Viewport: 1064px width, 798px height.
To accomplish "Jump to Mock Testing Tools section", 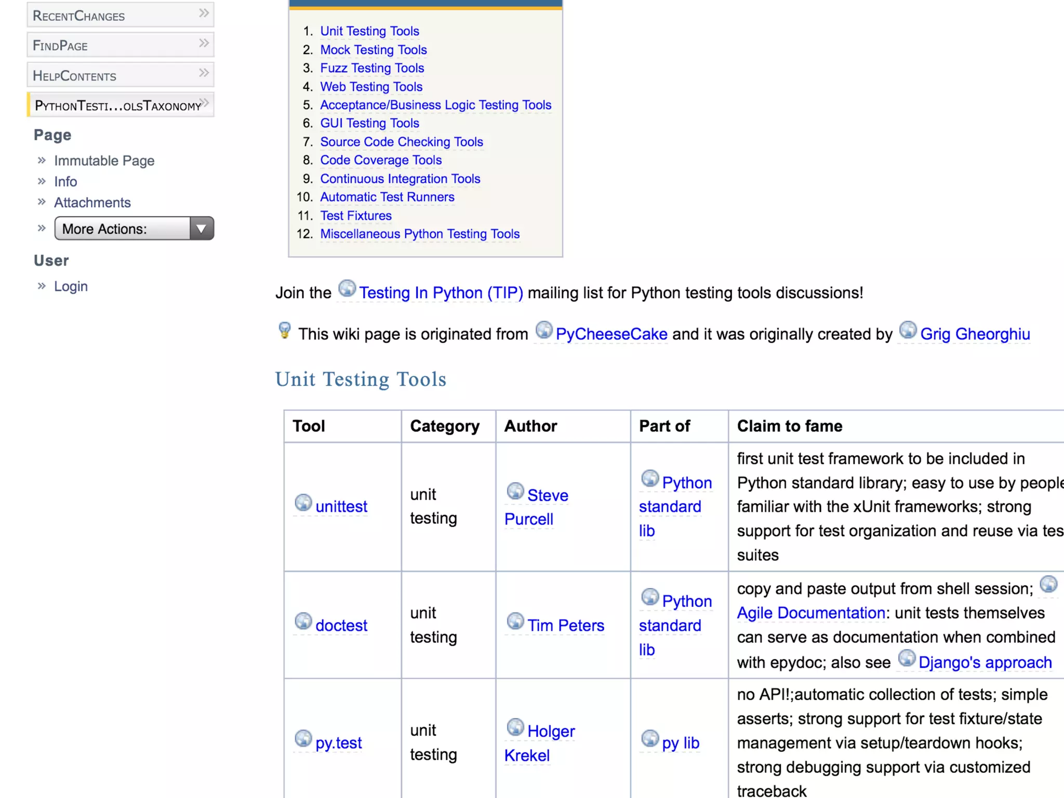I will pyautogui.click(x=373, y=50).
